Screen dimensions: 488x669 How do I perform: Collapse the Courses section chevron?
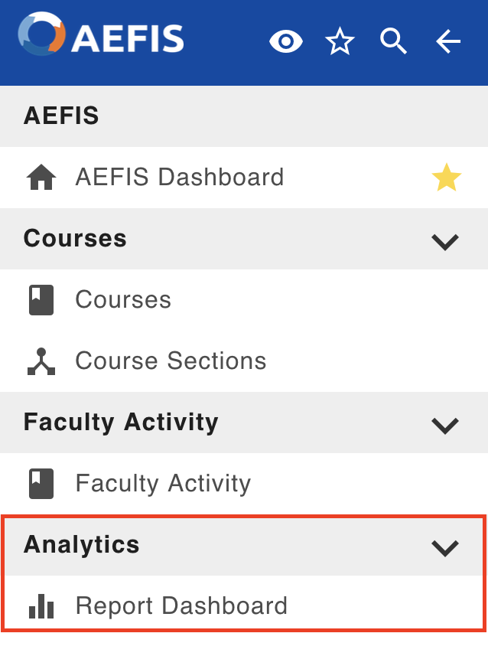click(445, 240)
